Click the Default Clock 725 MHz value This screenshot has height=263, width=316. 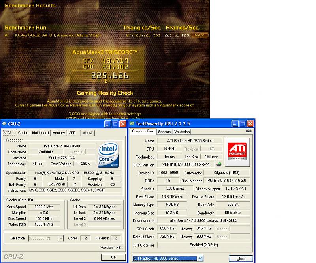pyautogui.click(x=167, y=237)
